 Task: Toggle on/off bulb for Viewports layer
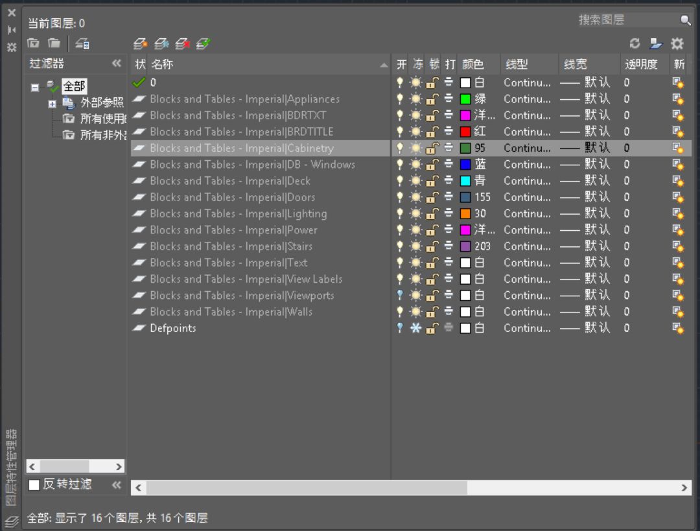400,295
